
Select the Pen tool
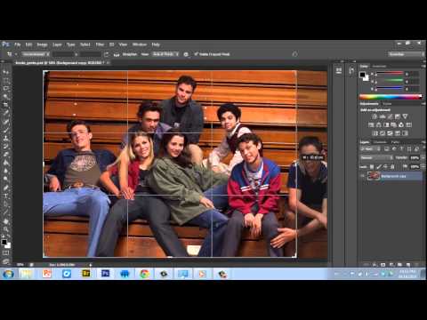click(x=5, y=188)
